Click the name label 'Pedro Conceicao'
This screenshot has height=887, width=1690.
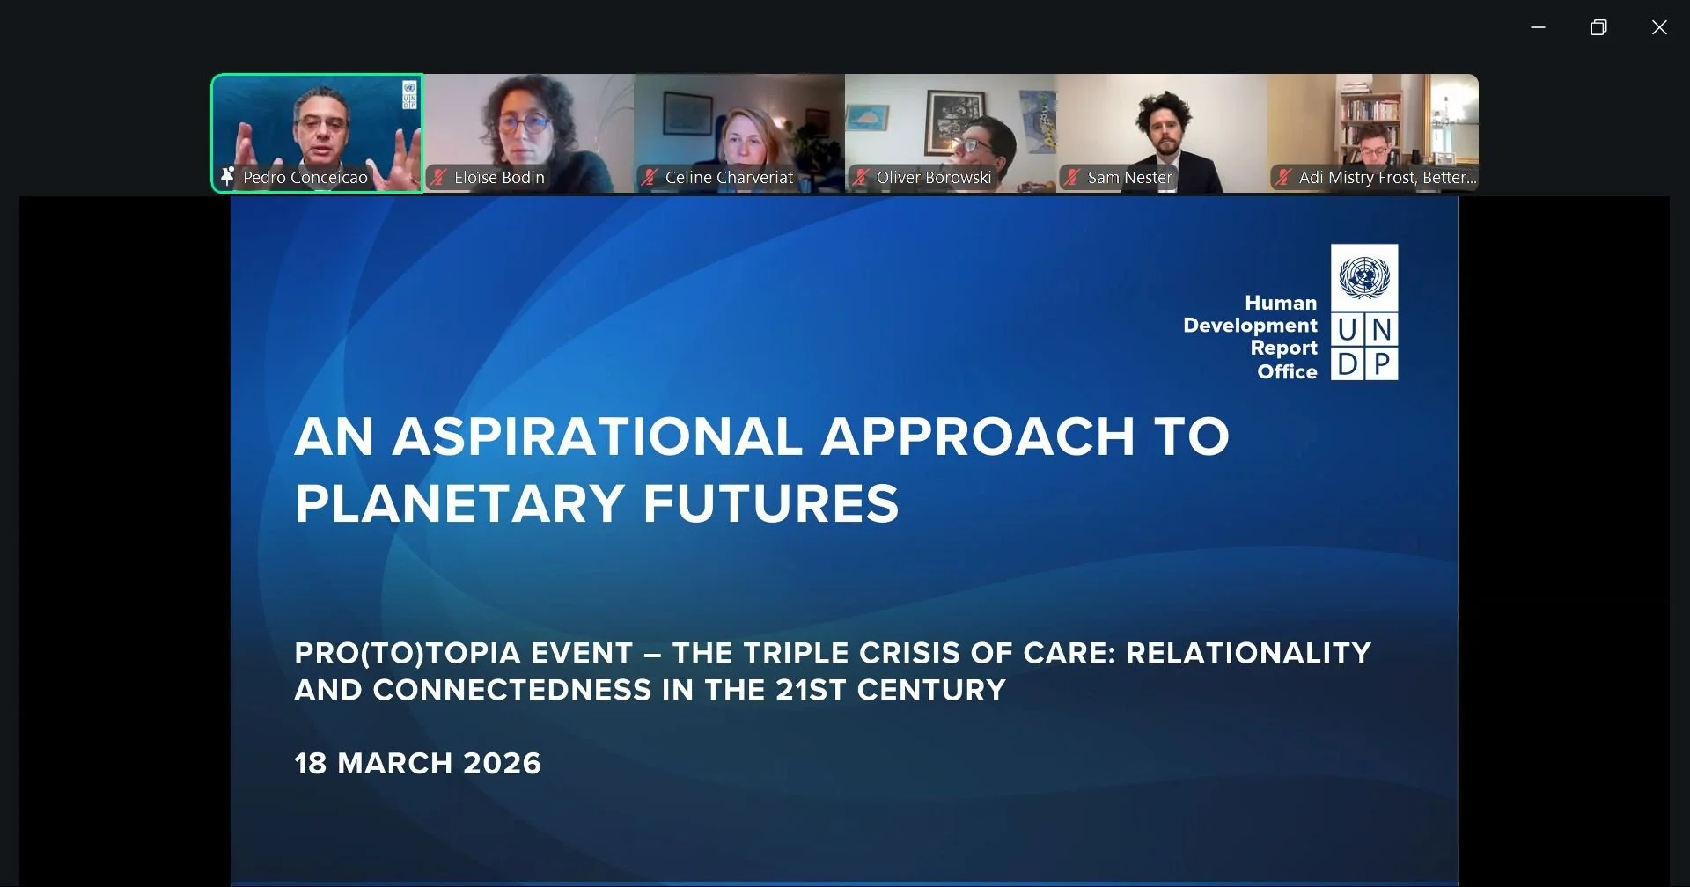[305, 177]
